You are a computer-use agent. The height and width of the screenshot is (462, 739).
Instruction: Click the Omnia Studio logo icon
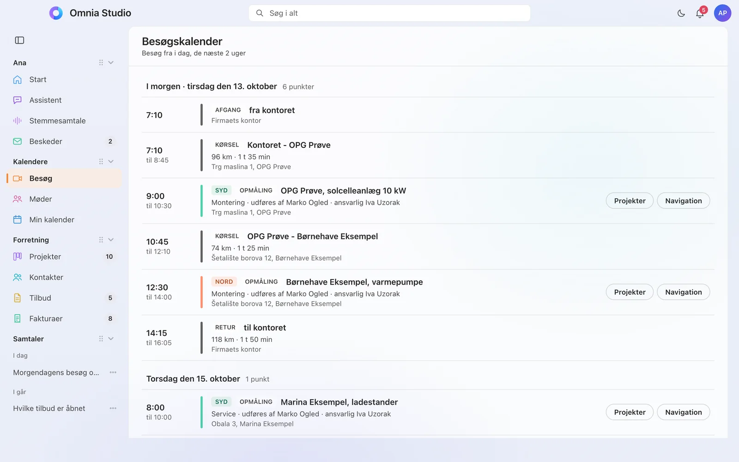[x=56, y=13]
